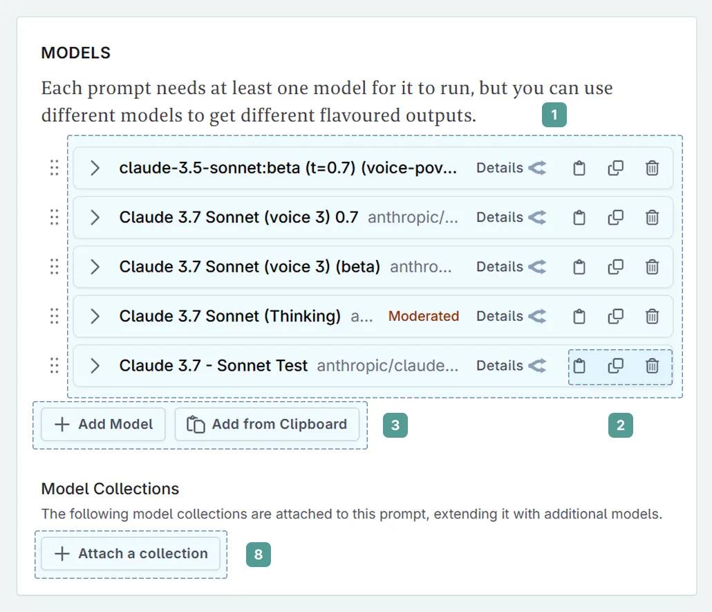Delete the Claude 3.7 - Sonnet Test model
712x612 pixels.
click(x=653, y=366)
